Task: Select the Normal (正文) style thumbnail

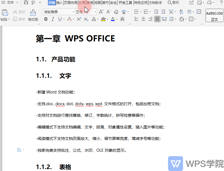Action: pyautogui.click(x=214, y=15)
